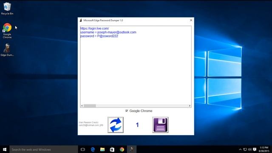Click the left arrow of the horizontal scrollbar
The height and width of the screenshot is (153, 272).
pyautogui.click(x=82, y=106)
